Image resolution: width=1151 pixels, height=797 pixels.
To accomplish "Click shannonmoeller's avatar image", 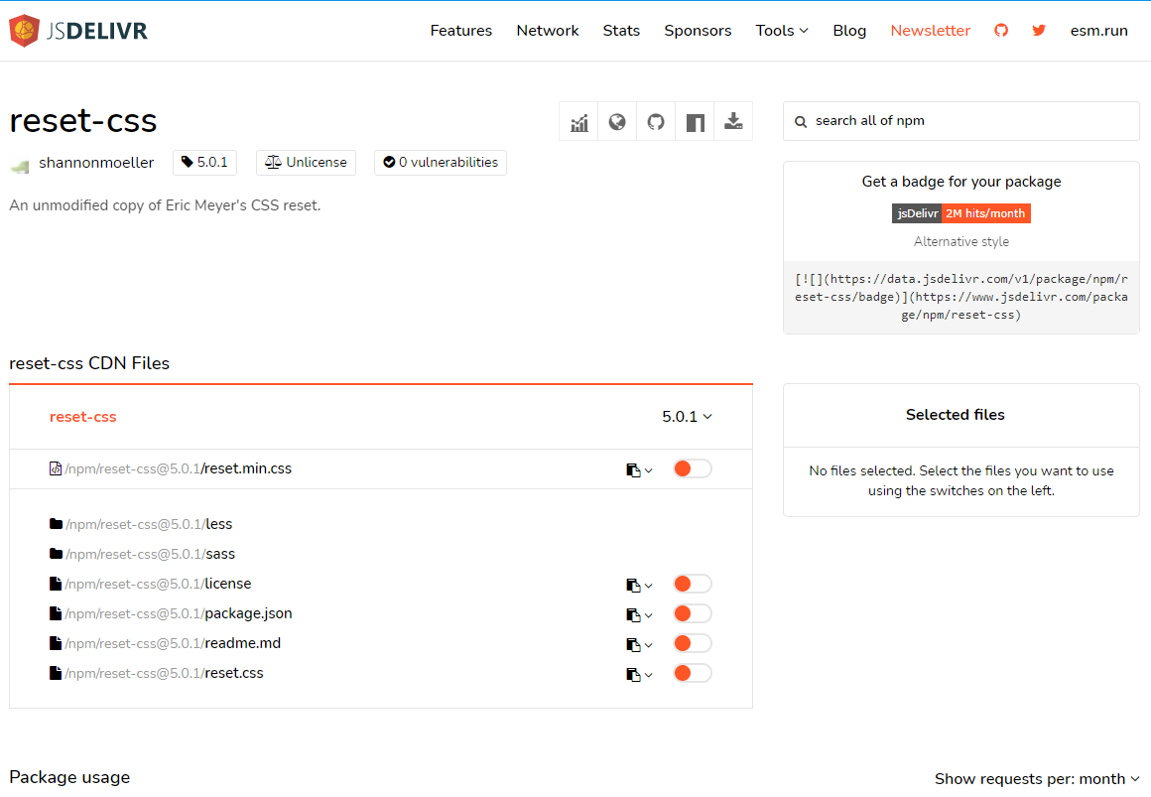I will (x=20, y=166).
